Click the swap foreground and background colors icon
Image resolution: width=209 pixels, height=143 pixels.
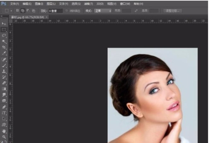click(6, 141)
